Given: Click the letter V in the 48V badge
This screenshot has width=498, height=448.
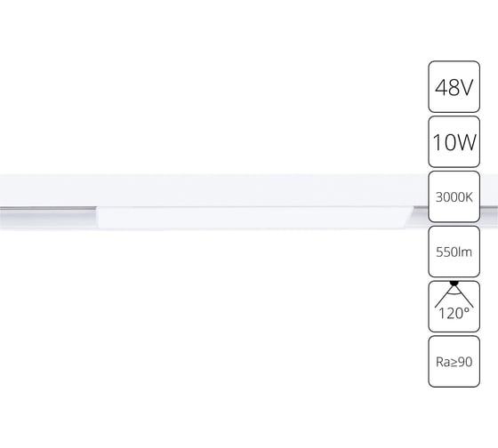Looking at the screenshot, I should point(466,87).
